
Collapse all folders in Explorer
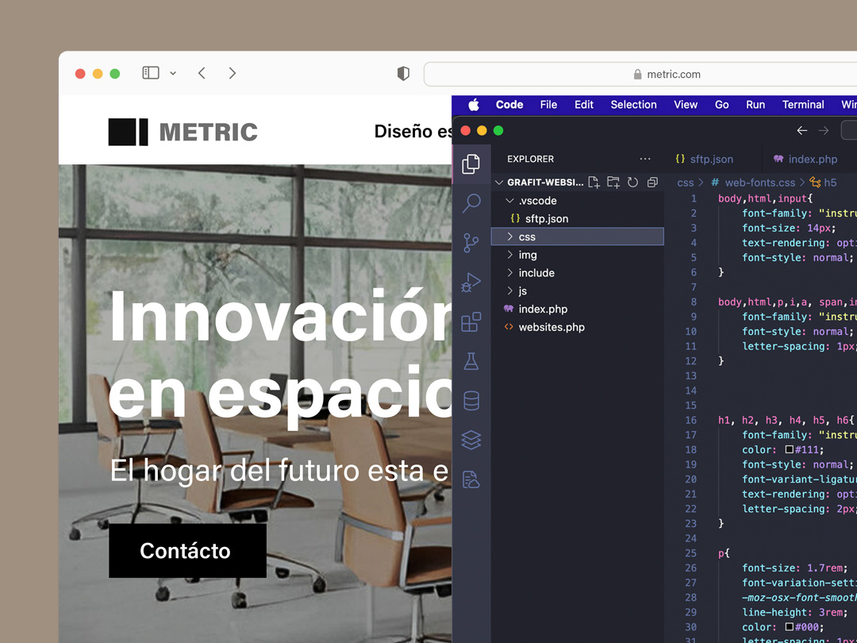click(652, 183)
